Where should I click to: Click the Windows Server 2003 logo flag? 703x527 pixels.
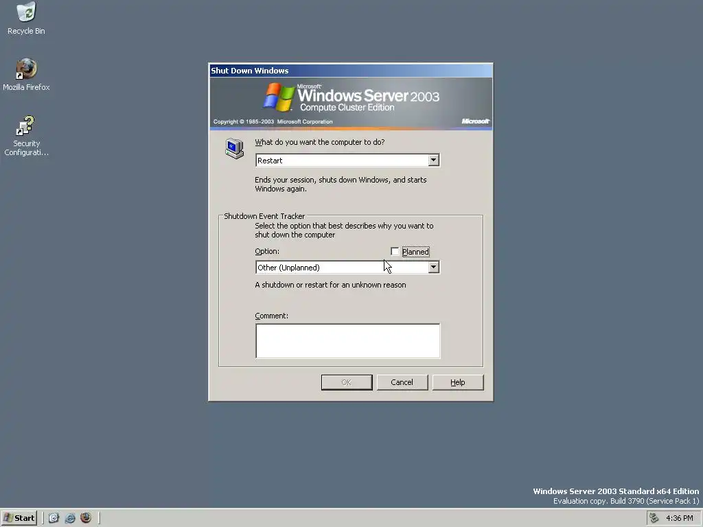[x=279, y=97]
